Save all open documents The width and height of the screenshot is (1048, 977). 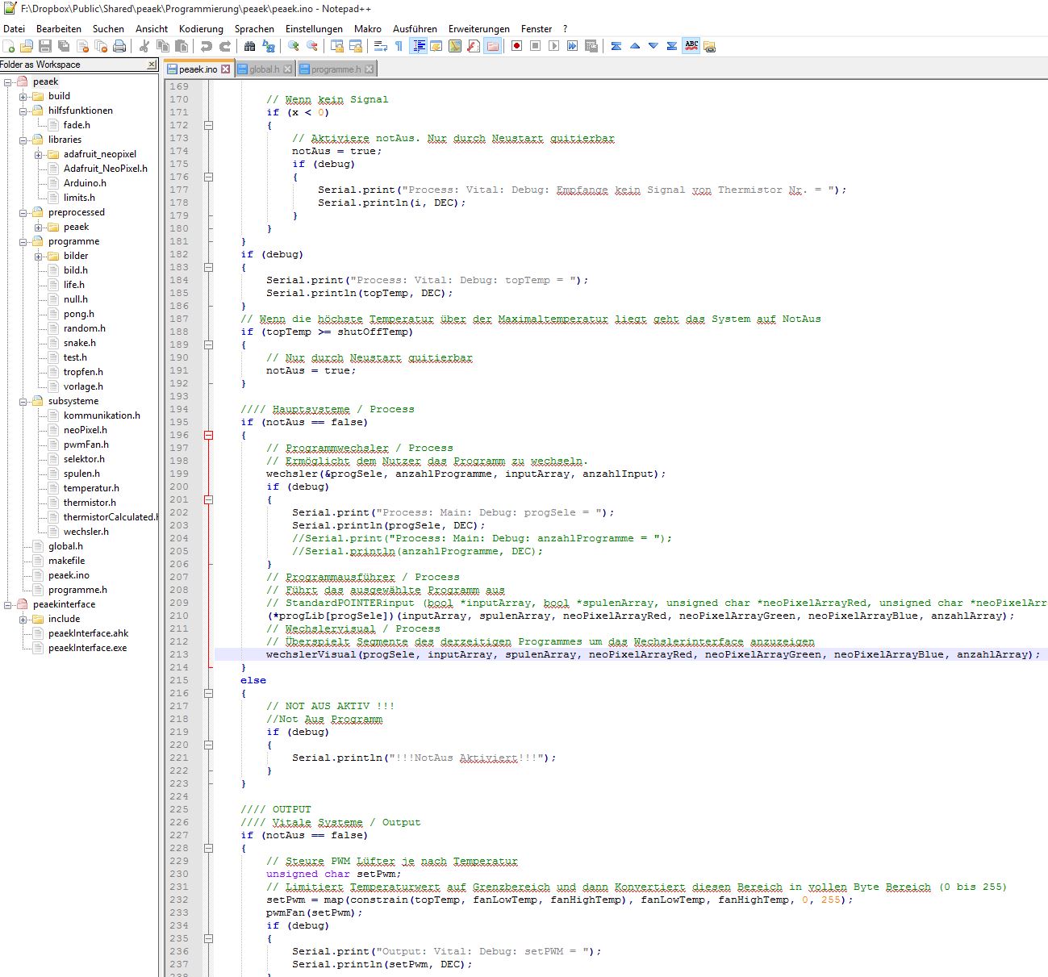tap(63, 46)
